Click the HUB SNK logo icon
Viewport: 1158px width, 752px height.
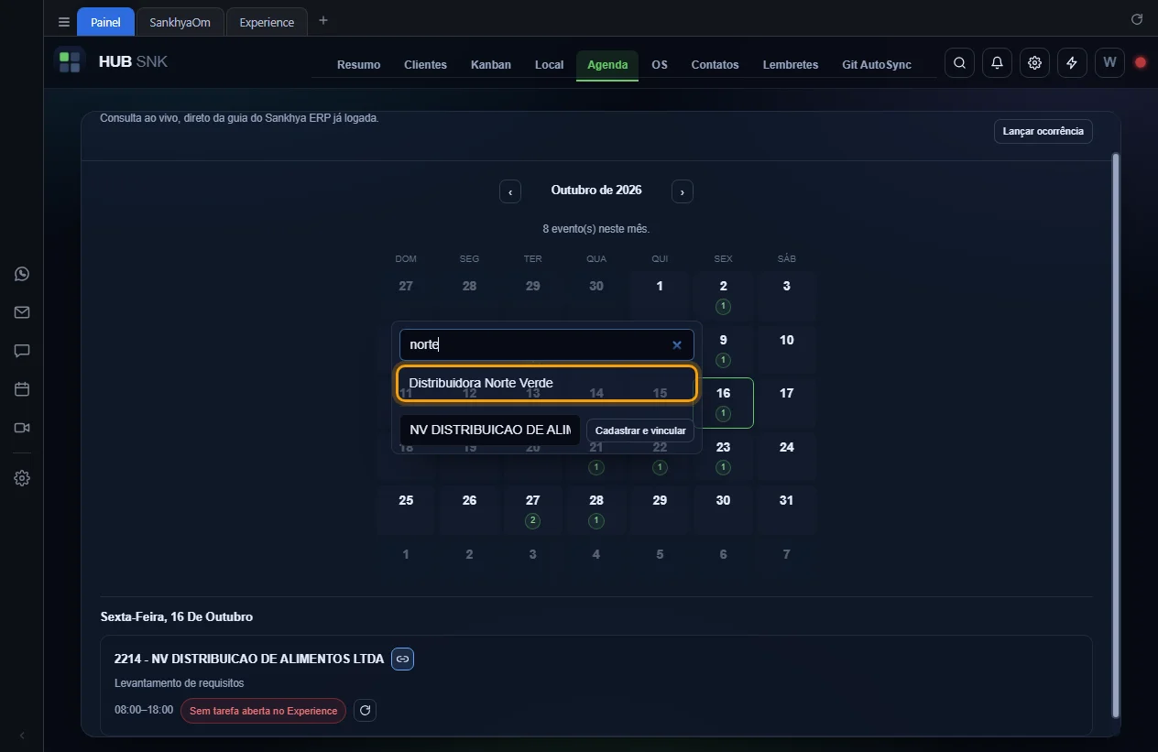(70, 62)
